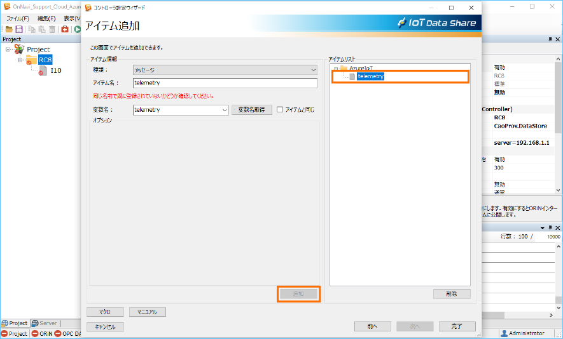Collapse the RC8 node in project tree
This screenshot has height=339, width=563.
pyautogui.click(x=20, y=60)
